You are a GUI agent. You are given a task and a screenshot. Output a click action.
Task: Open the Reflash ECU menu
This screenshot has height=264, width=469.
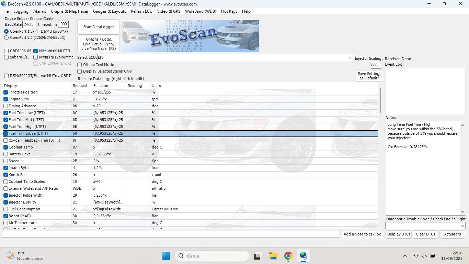click(x=141, y=11)
